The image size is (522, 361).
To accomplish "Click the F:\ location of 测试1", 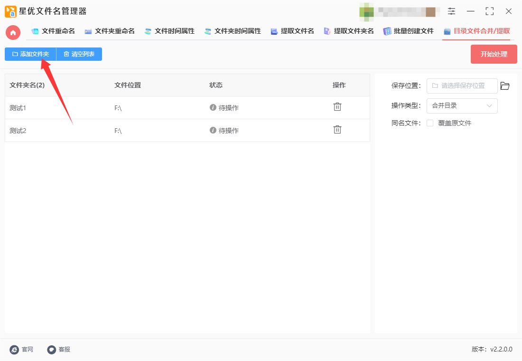I will pos(118,108).
